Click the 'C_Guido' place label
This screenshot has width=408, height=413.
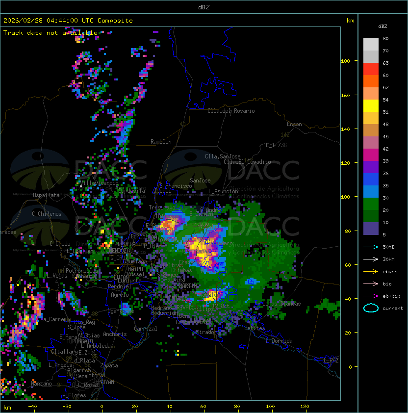60,244
